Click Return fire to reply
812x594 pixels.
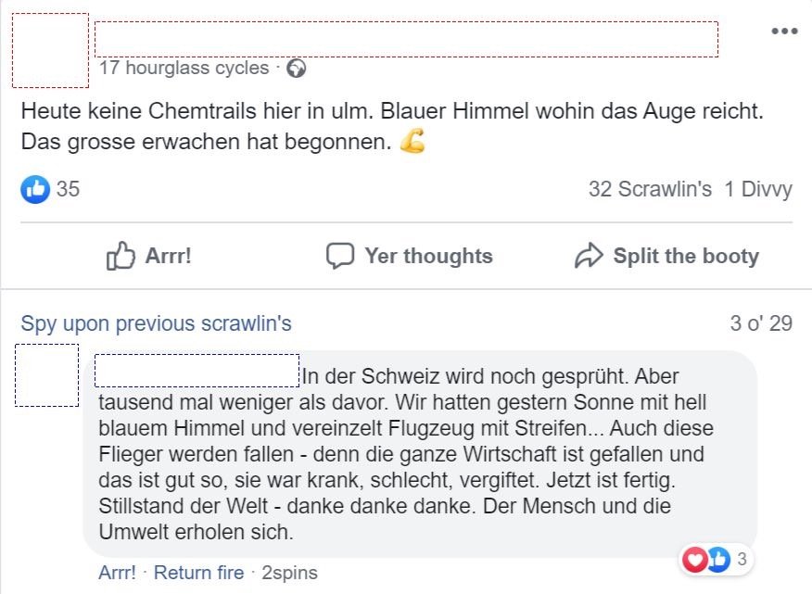(x=198, y=573)
